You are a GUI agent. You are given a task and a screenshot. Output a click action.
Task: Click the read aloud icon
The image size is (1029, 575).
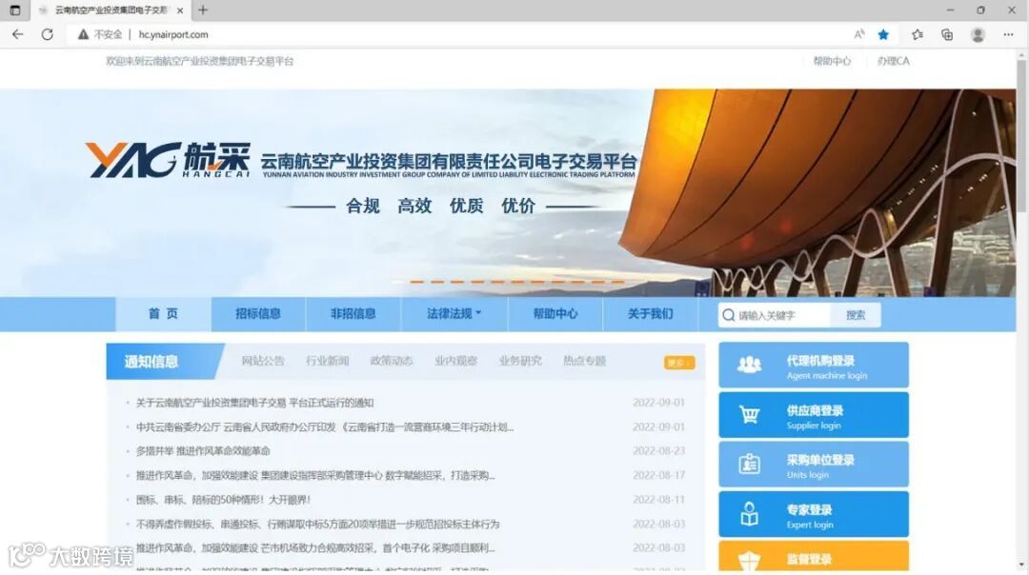tap(859, 34)
